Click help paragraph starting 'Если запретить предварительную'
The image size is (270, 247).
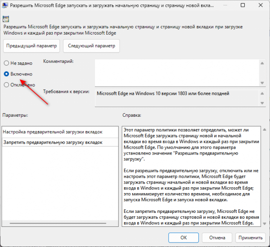coord(191,217)
